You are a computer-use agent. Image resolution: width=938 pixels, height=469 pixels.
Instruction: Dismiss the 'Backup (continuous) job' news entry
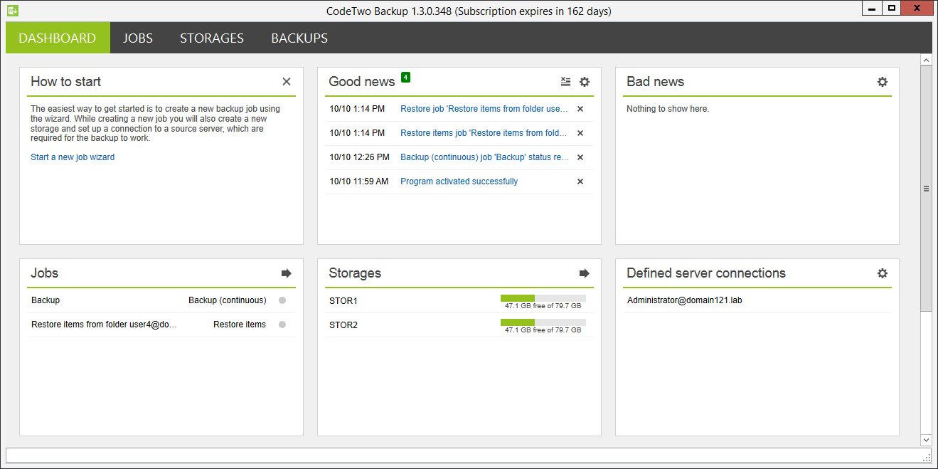tap(580, 157)
